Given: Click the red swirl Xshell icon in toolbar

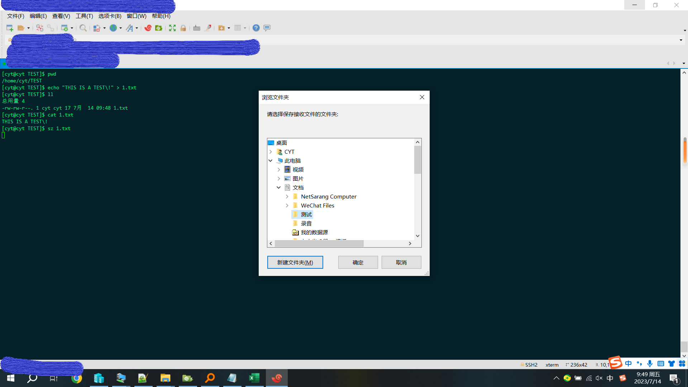Looking at the screenshot, I should (x=148, y=28).
